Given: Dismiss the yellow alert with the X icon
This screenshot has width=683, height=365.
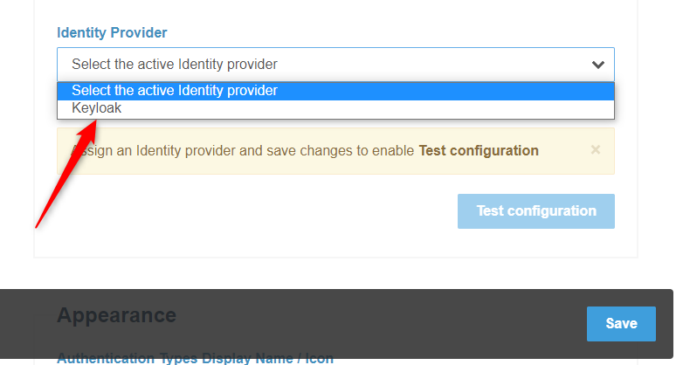Looking at the screenshot, I should tap(596, 149).
